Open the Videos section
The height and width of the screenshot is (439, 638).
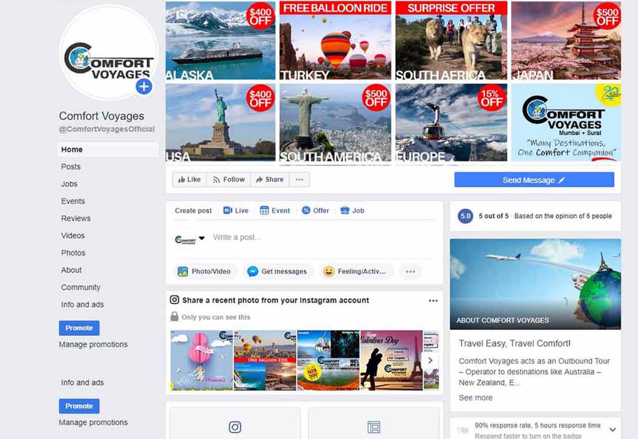tap(73, 235)
